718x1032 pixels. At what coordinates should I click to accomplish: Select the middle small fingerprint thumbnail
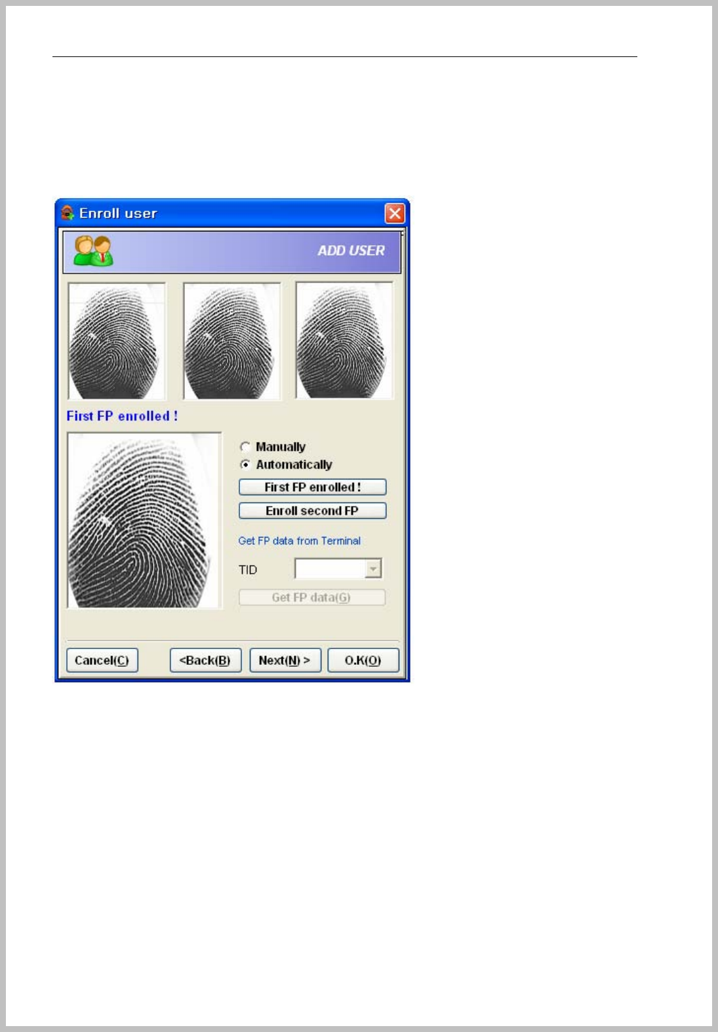[x=231, y=341]
